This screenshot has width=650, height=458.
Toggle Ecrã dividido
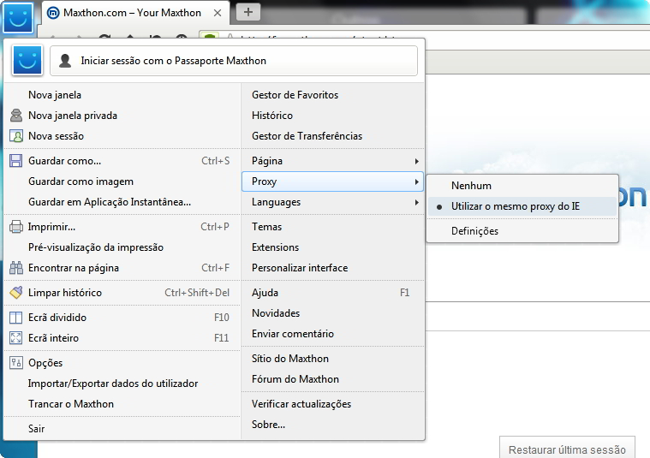click(x=122, y=318)
